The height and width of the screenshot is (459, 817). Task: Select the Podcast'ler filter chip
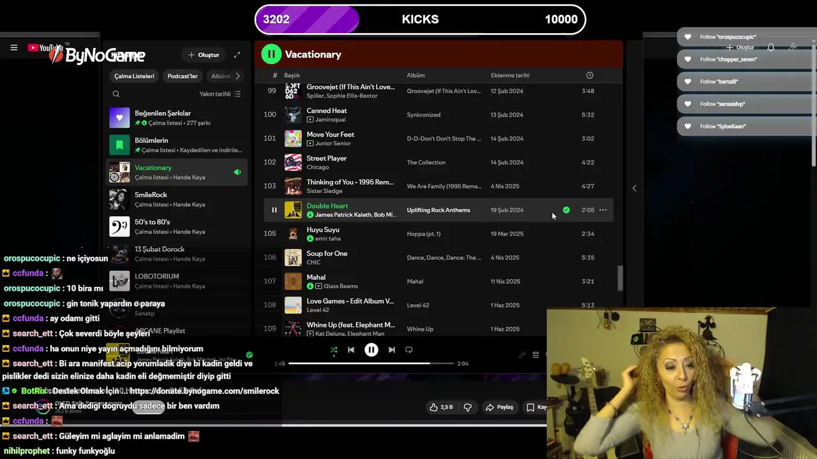[x=183, y=76]
